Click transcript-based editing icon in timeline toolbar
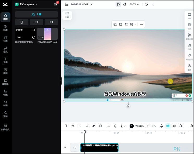Screen dimensions: 194x154 click(108, 126)
